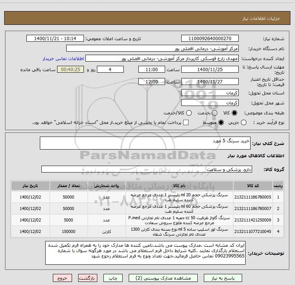The image size is (295, 285).
Task: Click the 5 ml luer slip syringe name
Action: tap(179, 232)
